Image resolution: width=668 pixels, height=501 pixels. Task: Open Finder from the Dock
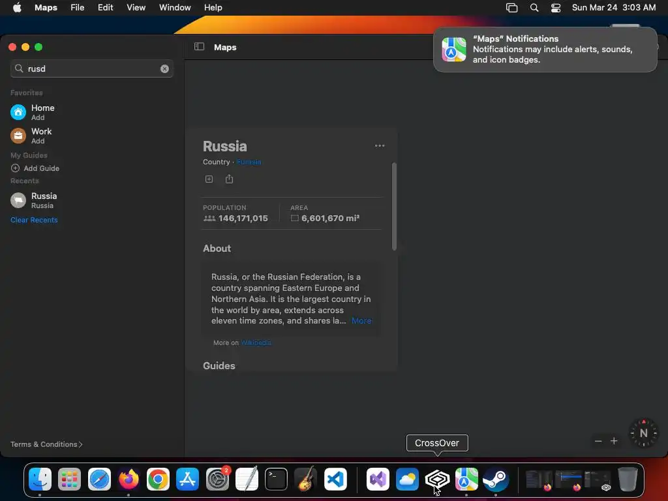point(40,479)
